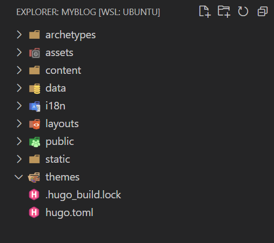This screenshot has height=243, width=274.
Task: Click the Hugo icon beside hugo.toml
Action: [34, 212]
